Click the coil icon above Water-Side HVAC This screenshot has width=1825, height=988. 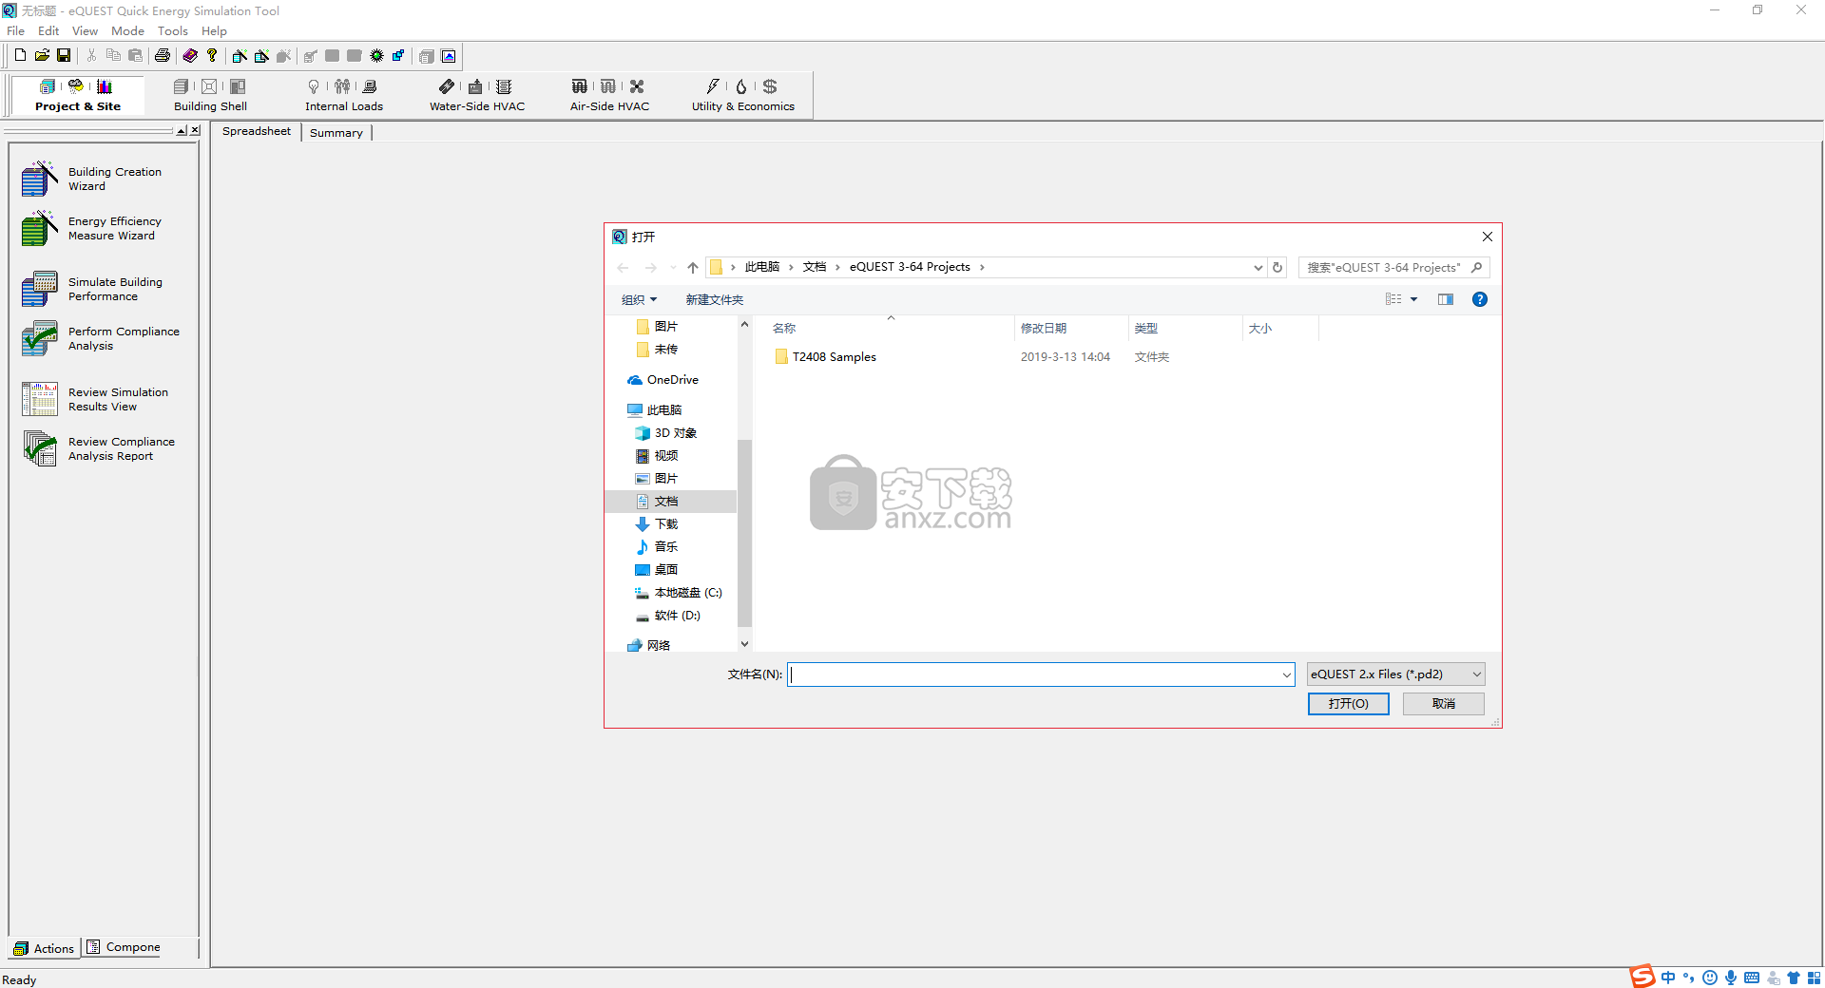pyautogui.click(x=504, y=86)
